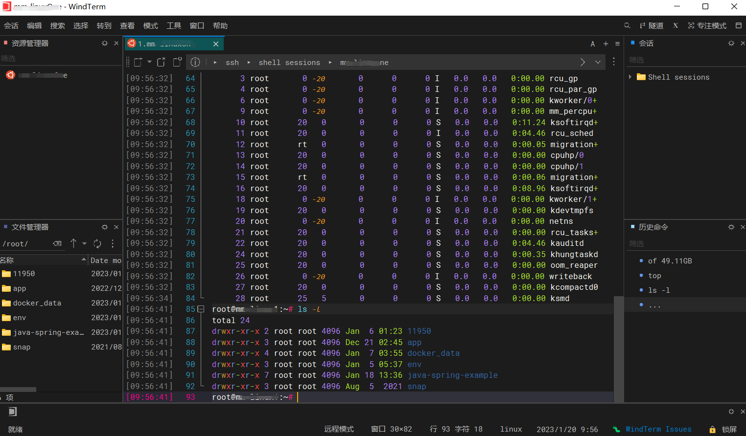Toggle 专注模式 focus mode
Screen dimensions: 746x436
pyautogui.click(x=707, y=26)
